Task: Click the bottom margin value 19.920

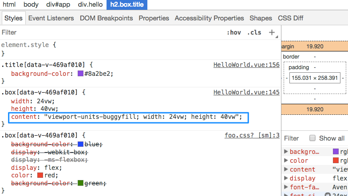Action: click(x=315, y=109)
